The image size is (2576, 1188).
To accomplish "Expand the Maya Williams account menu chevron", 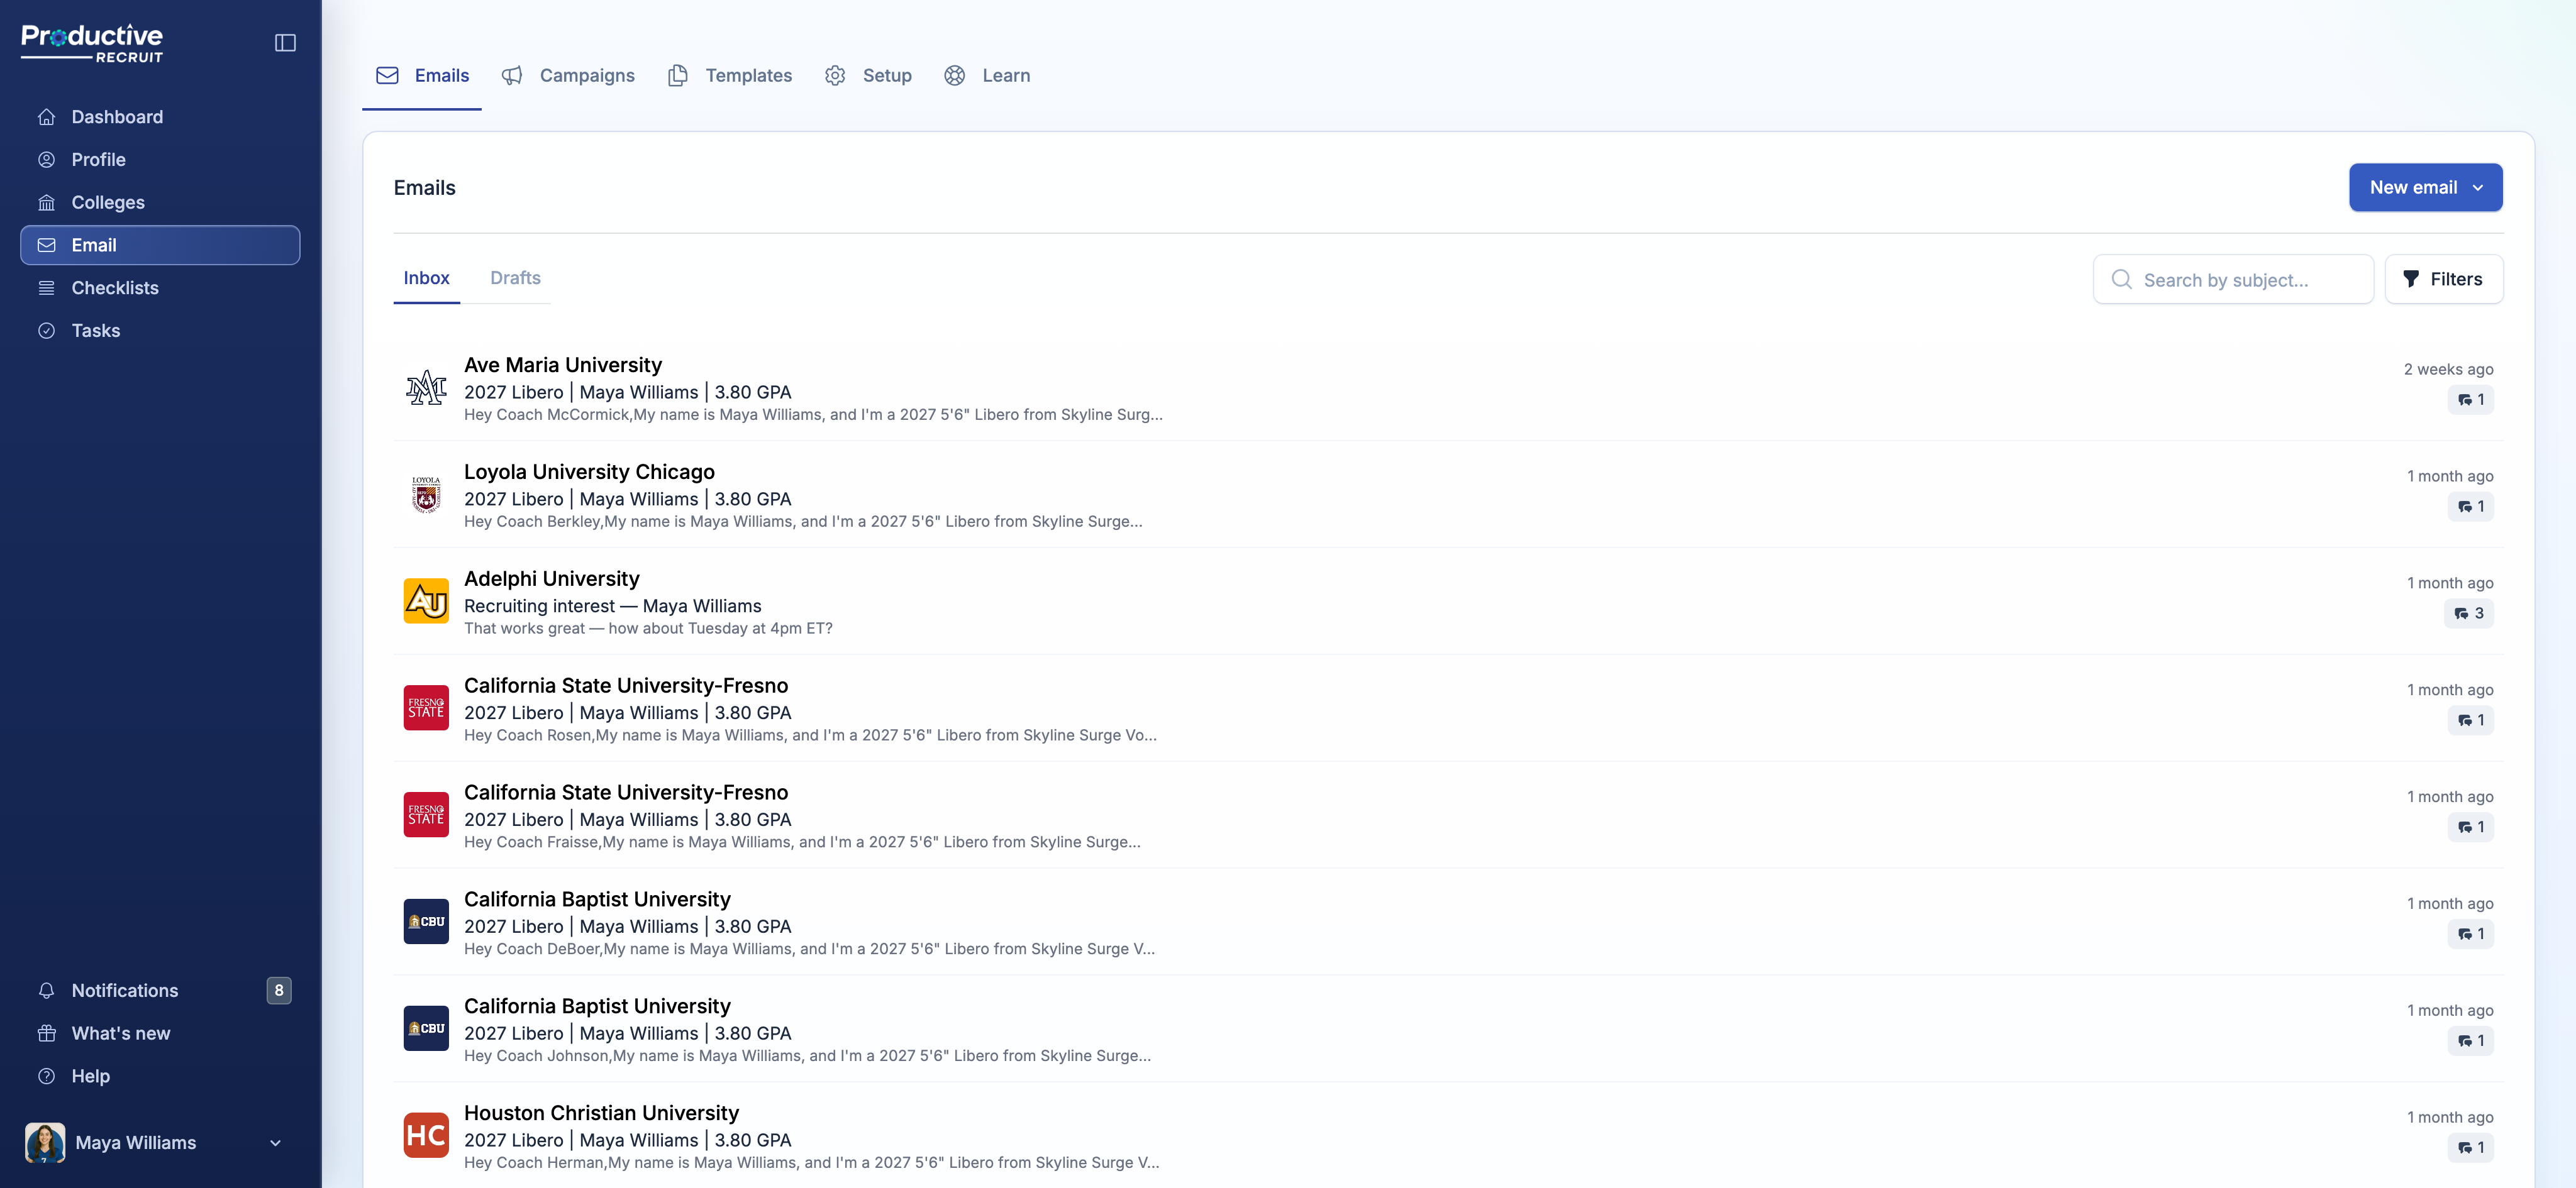I will 275,1144.
